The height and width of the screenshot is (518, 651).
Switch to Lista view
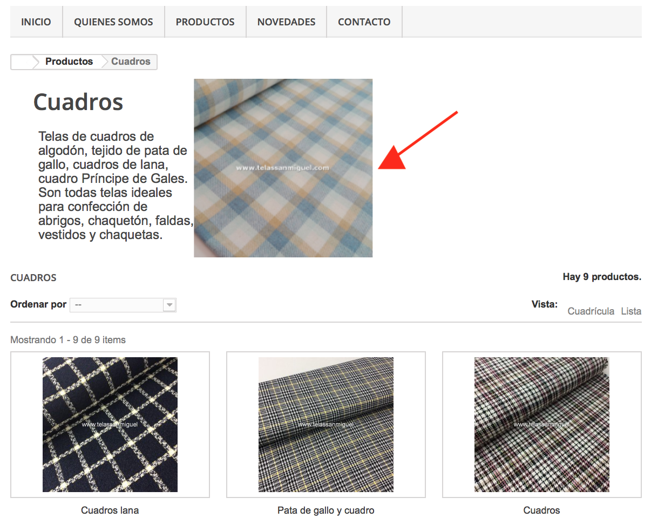click(x=631, y=311)
